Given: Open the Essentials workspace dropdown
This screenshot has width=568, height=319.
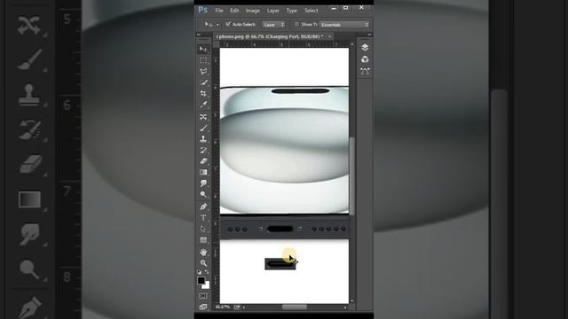Looking at the screenshot, I should pos(344,25).
